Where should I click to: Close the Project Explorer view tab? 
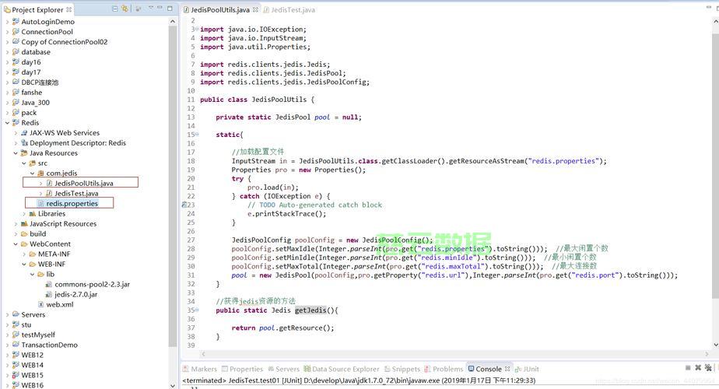(68, 9)
